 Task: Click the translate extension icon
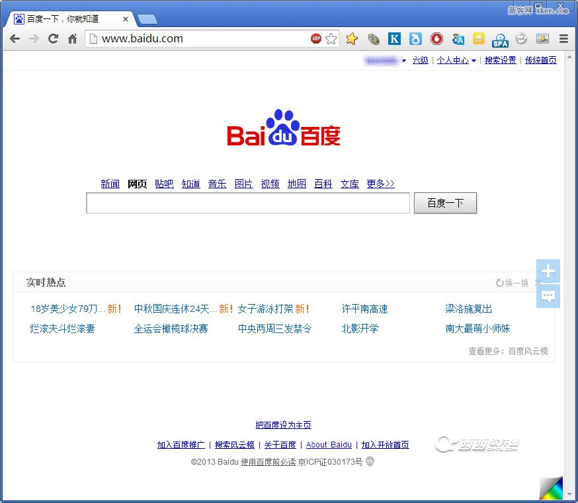click(x=458, y=39)
